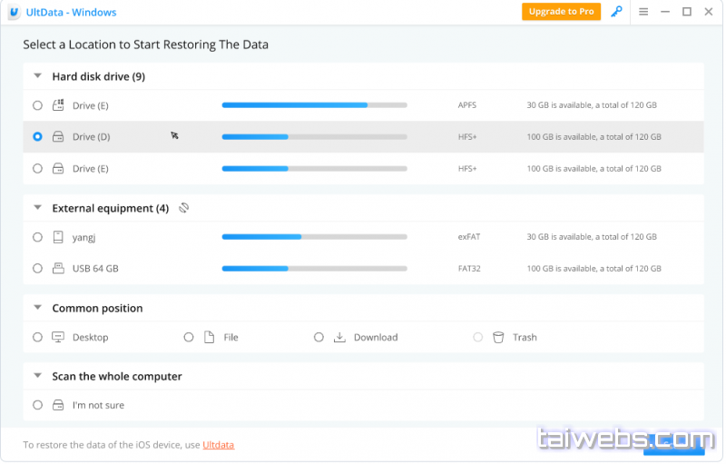
Task: Click the refresh icon beside External equipment
Action: pyautogui.click(x=183, y=208)
